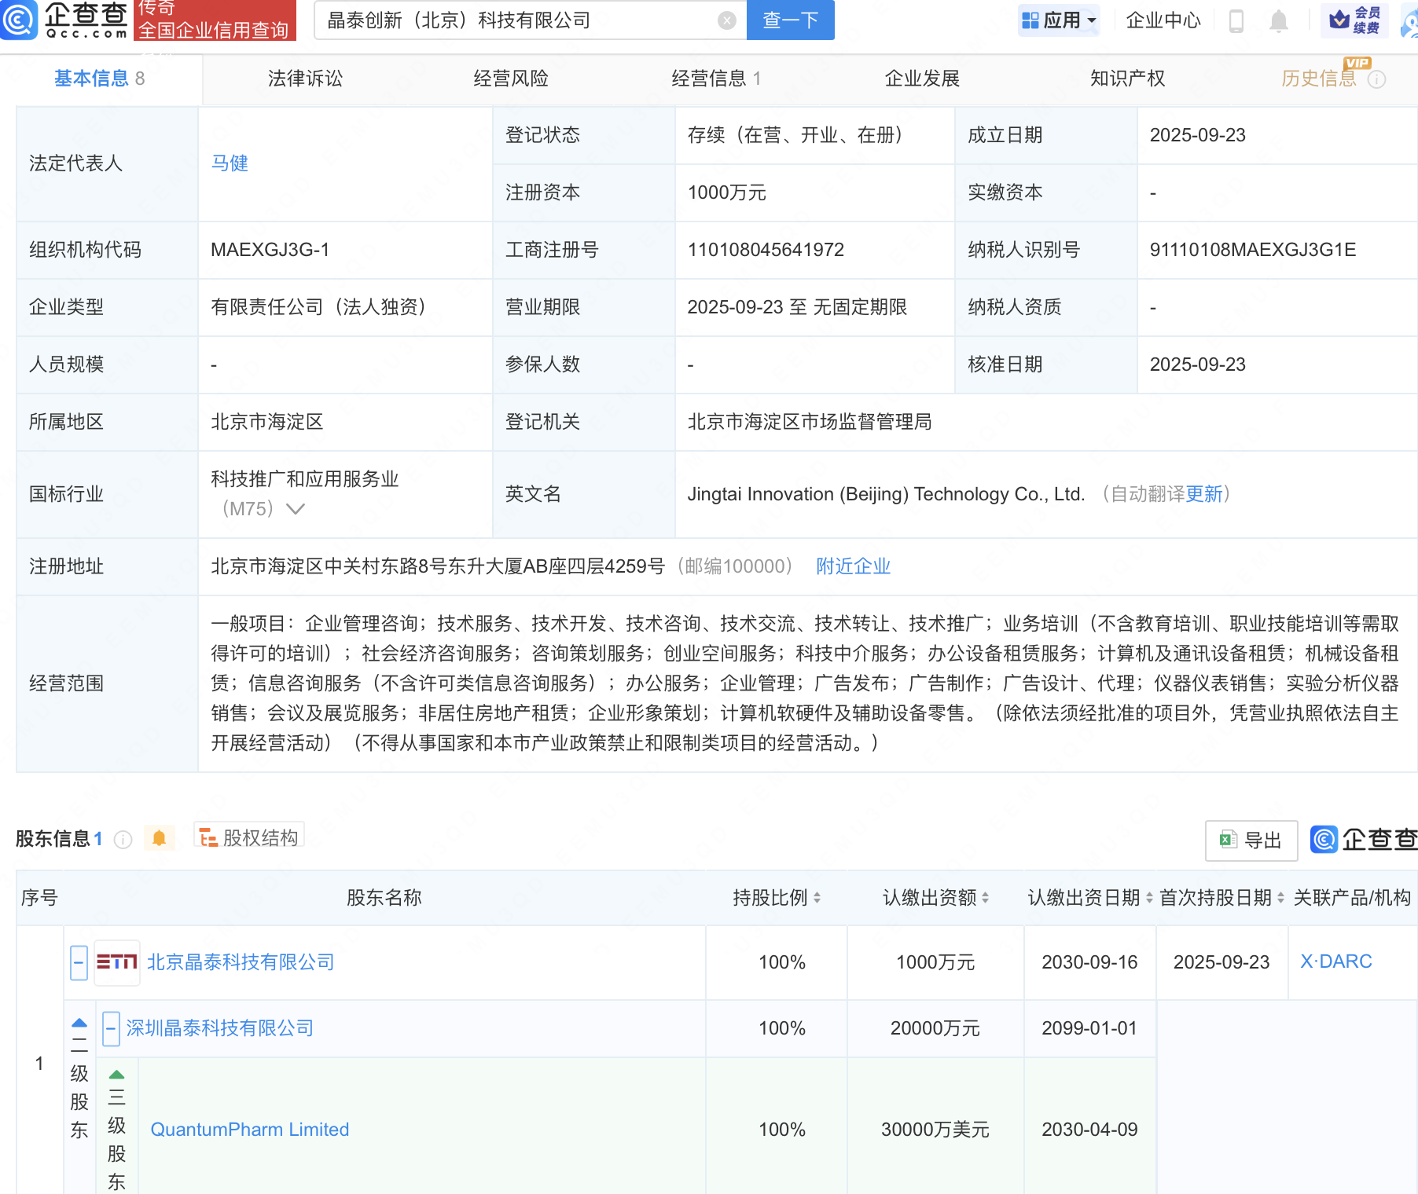This screenshot has width=1418, height=1194.
Task: Click the 北京晶泰科技有限公司 company logo
Action: pyautogui.click(x=117, y=962)
